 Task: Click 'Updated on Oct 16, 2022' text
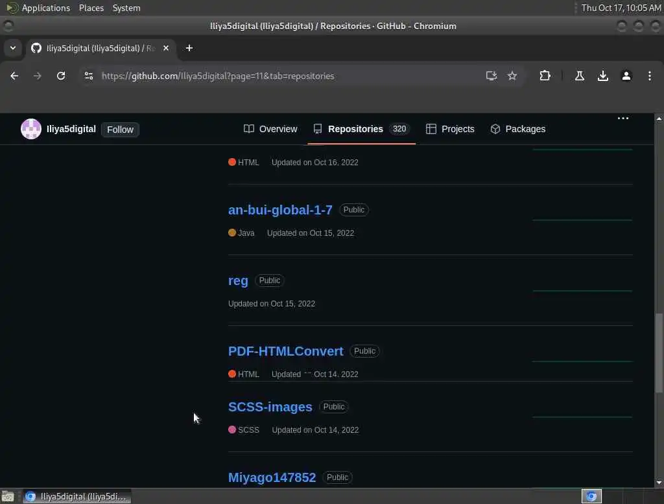pos(314,162)
